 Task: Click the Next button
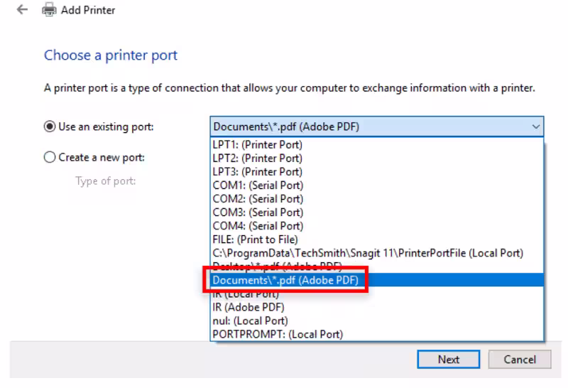448,360
